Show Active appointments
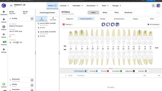 (42, 19)
